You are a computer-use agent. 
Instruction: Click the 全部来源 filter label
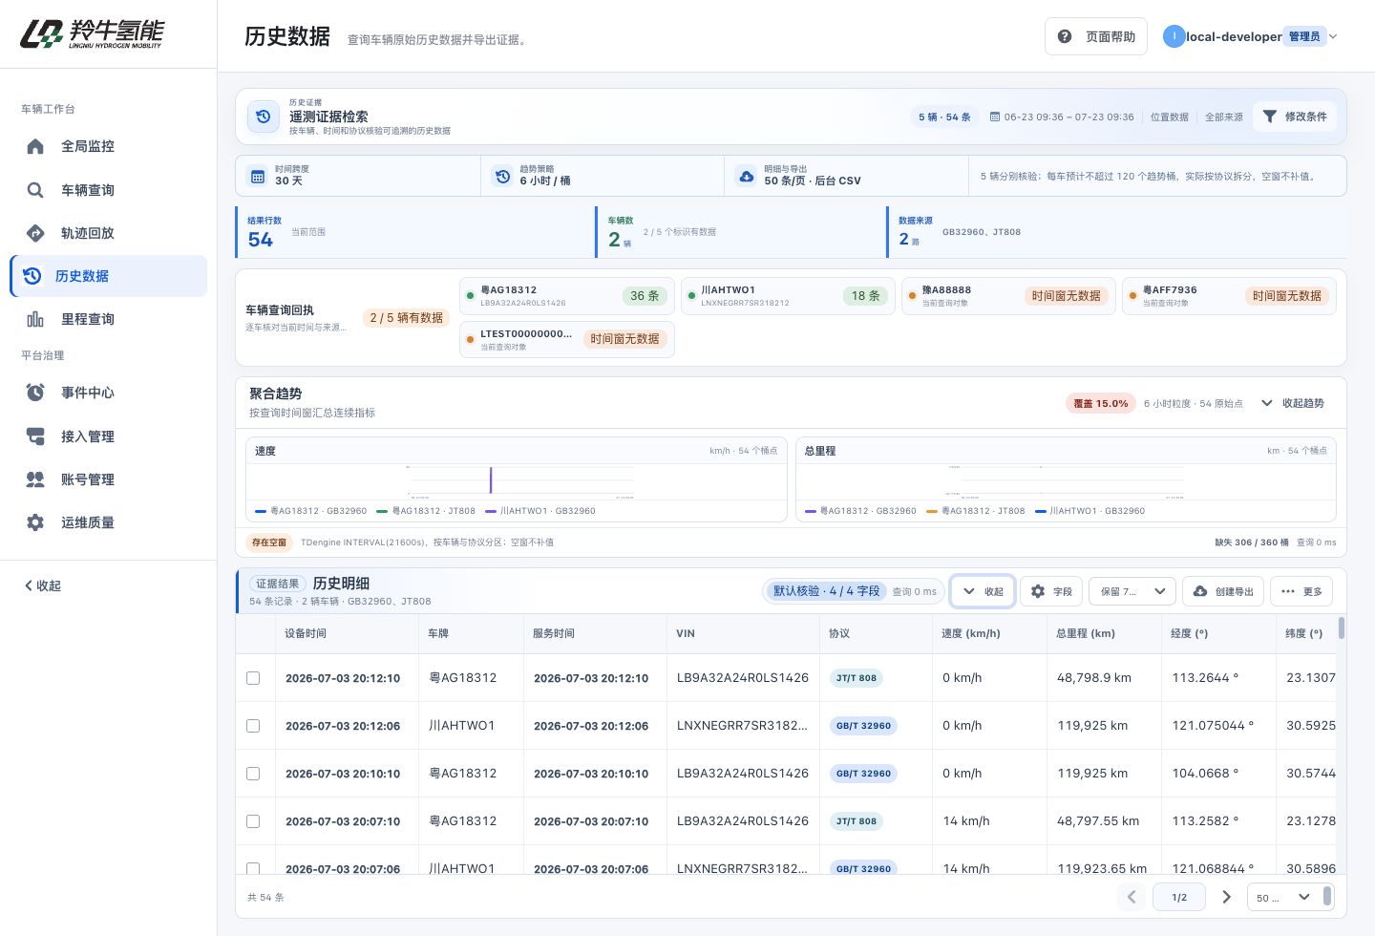click(1224, 117)
